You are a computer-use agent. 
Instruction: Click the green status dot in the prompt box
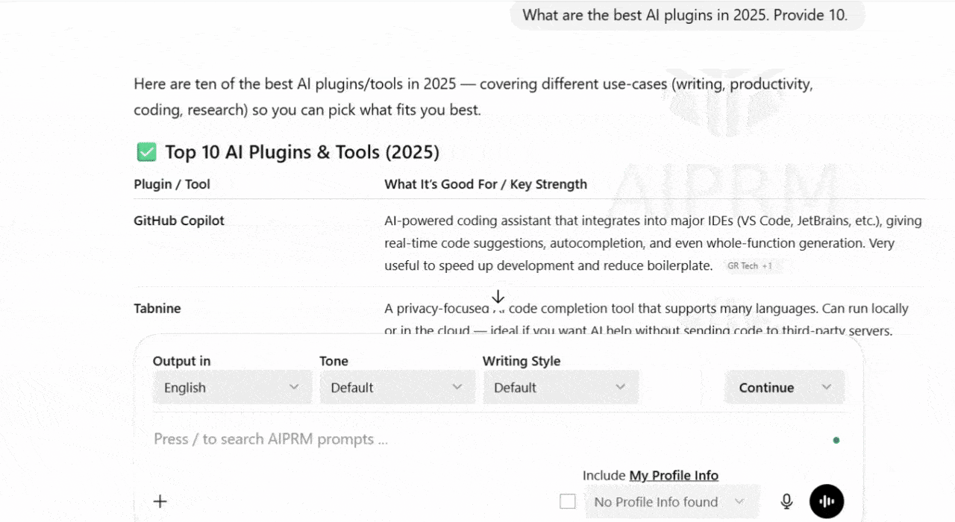[x=836, y=440]
